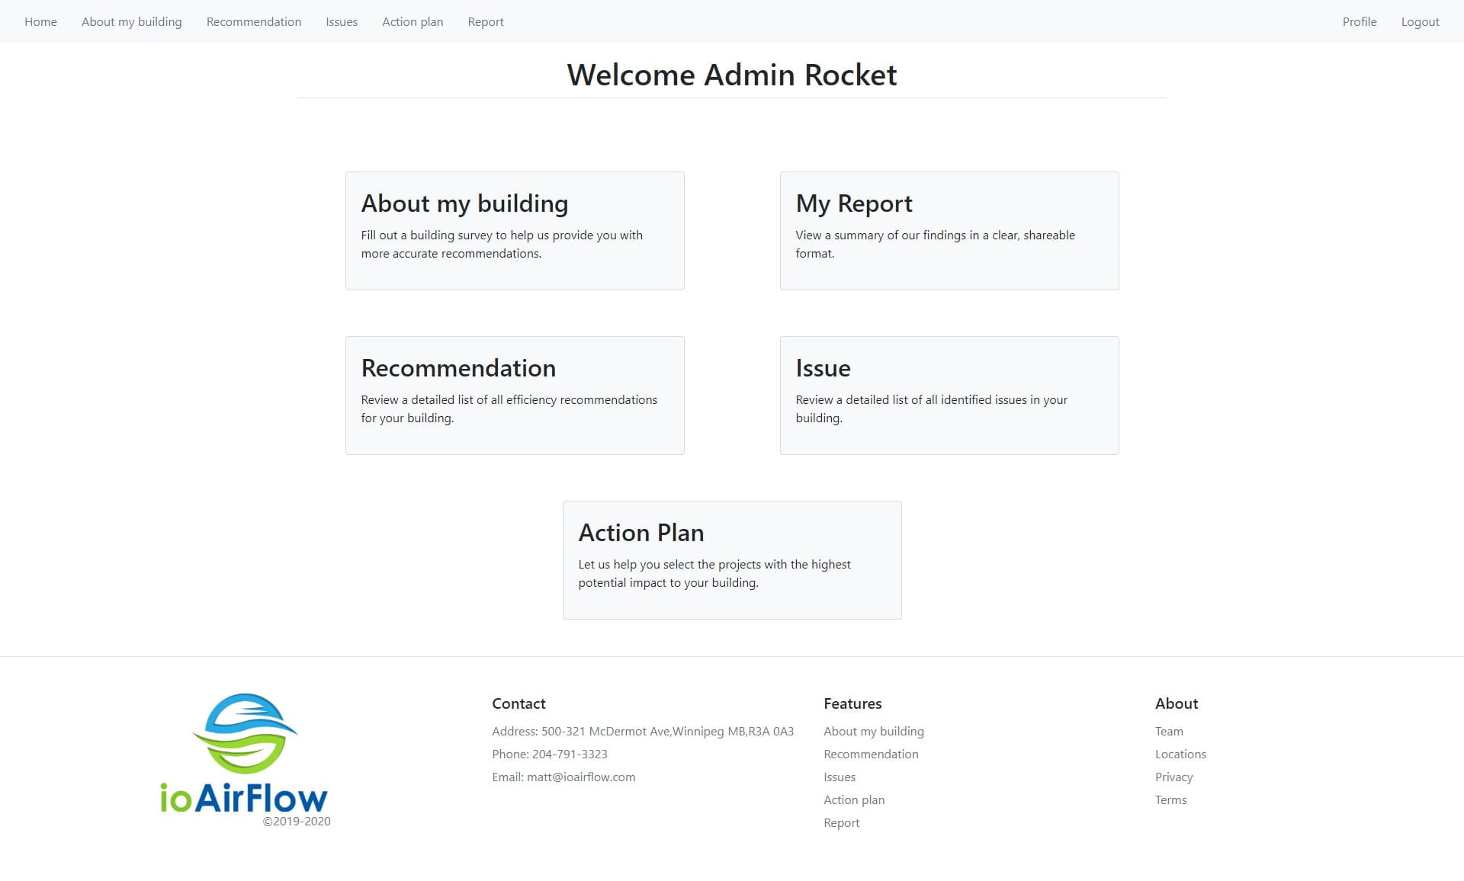Click Logout in the navbar
Viewport: 1464px width, 881px height.
pyautogui.click(x=1420, y=21)
